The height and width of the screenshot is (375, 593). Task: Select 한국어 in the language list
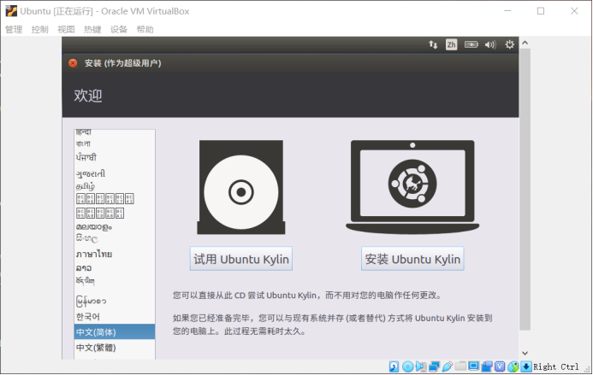(115, 316)
